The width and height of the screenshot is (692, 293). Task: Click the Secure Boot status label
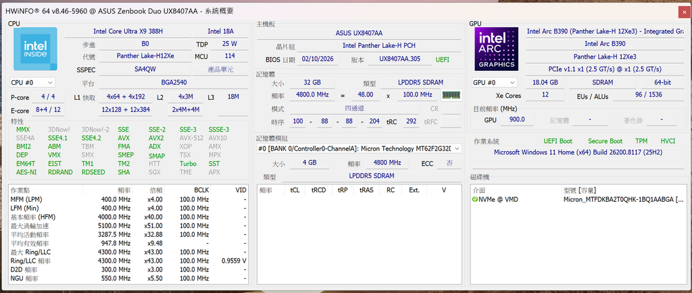(605, 141)
